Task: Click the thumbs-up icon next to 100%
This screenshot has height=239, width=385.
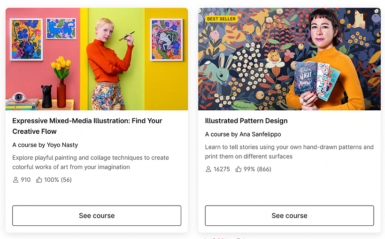Action: [39, 180]
